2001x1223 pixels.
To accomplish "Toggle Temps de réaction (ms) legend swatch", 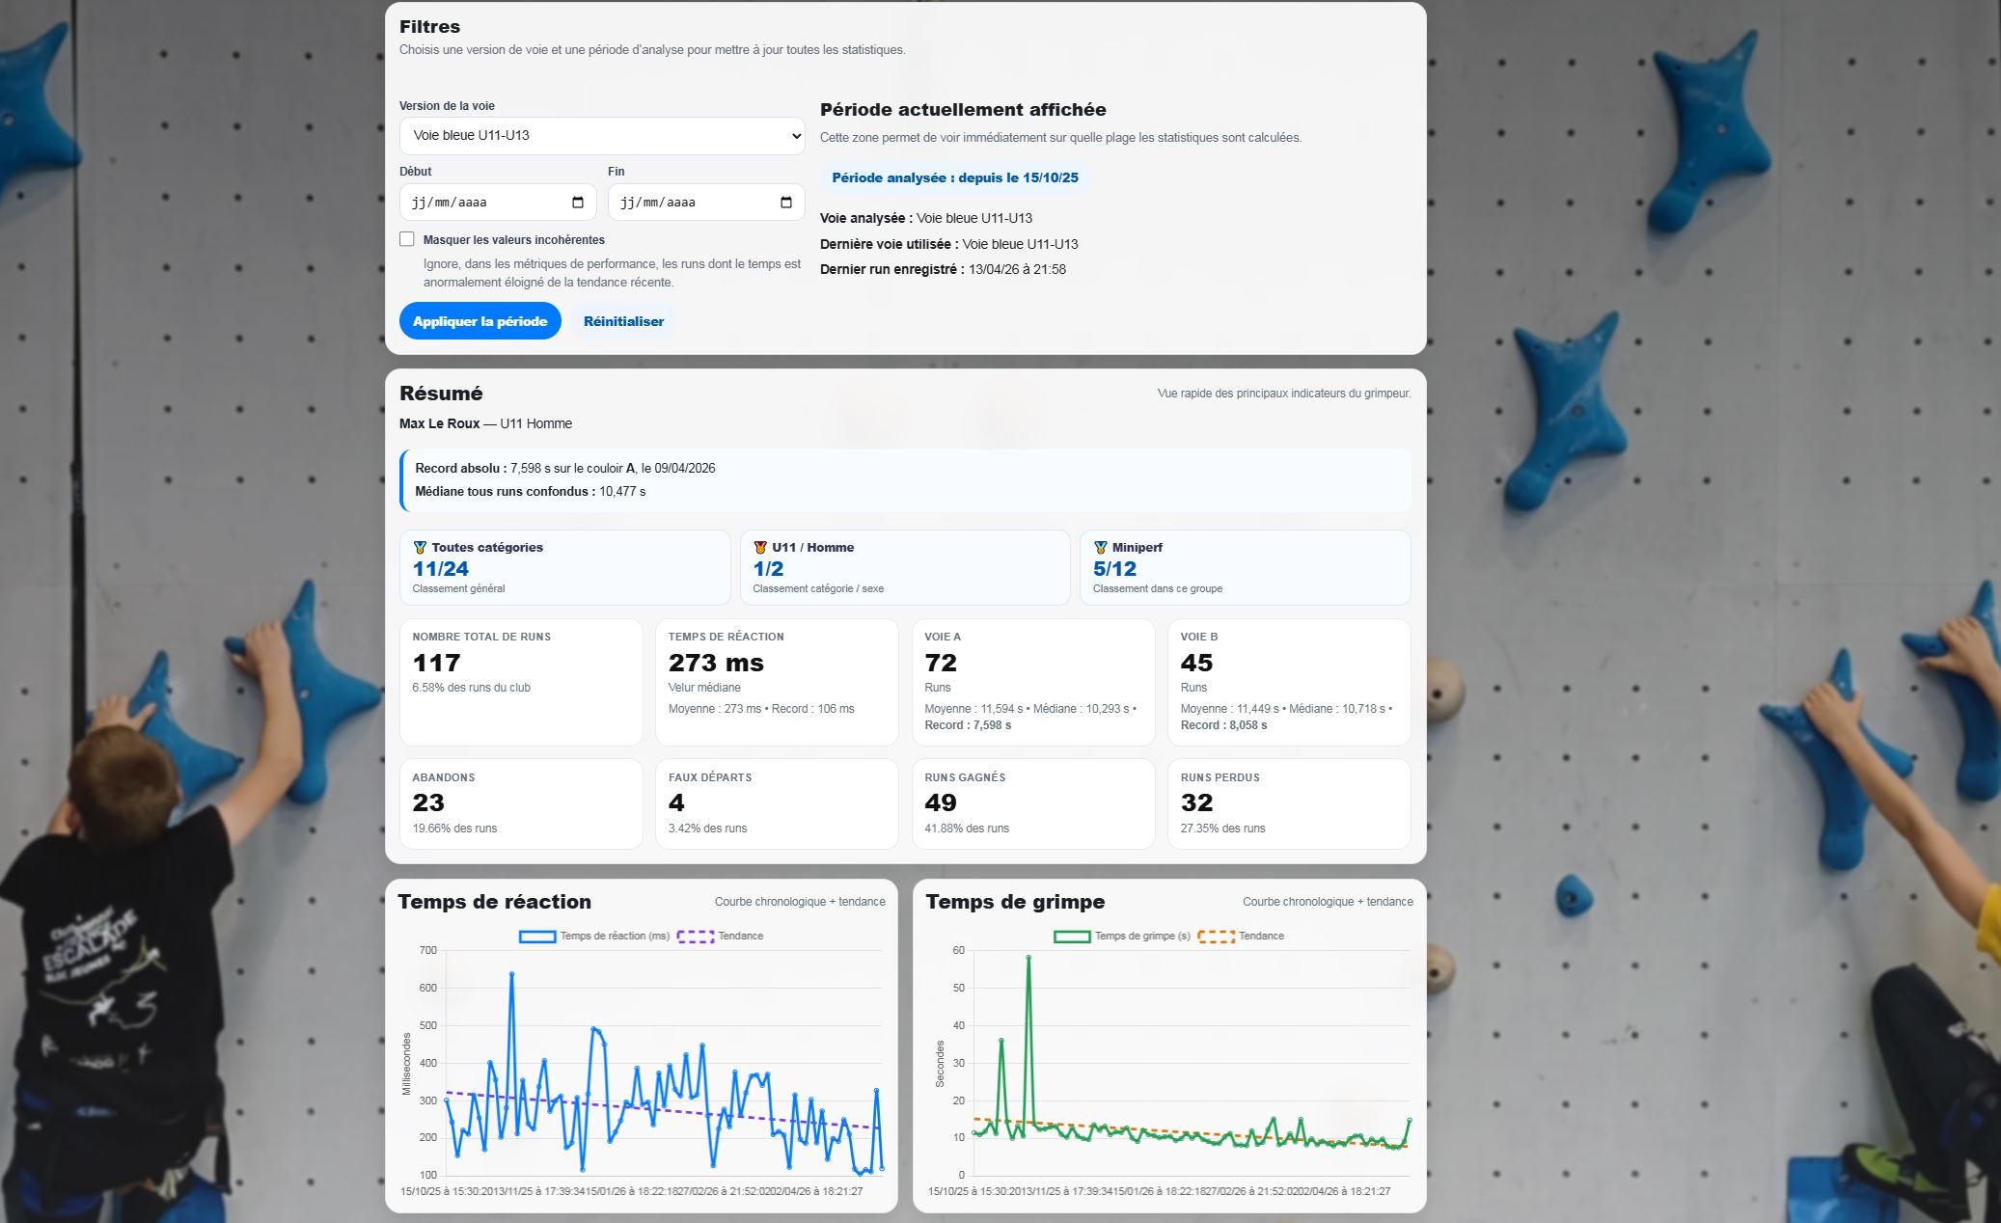I will [x=537, y=937].
